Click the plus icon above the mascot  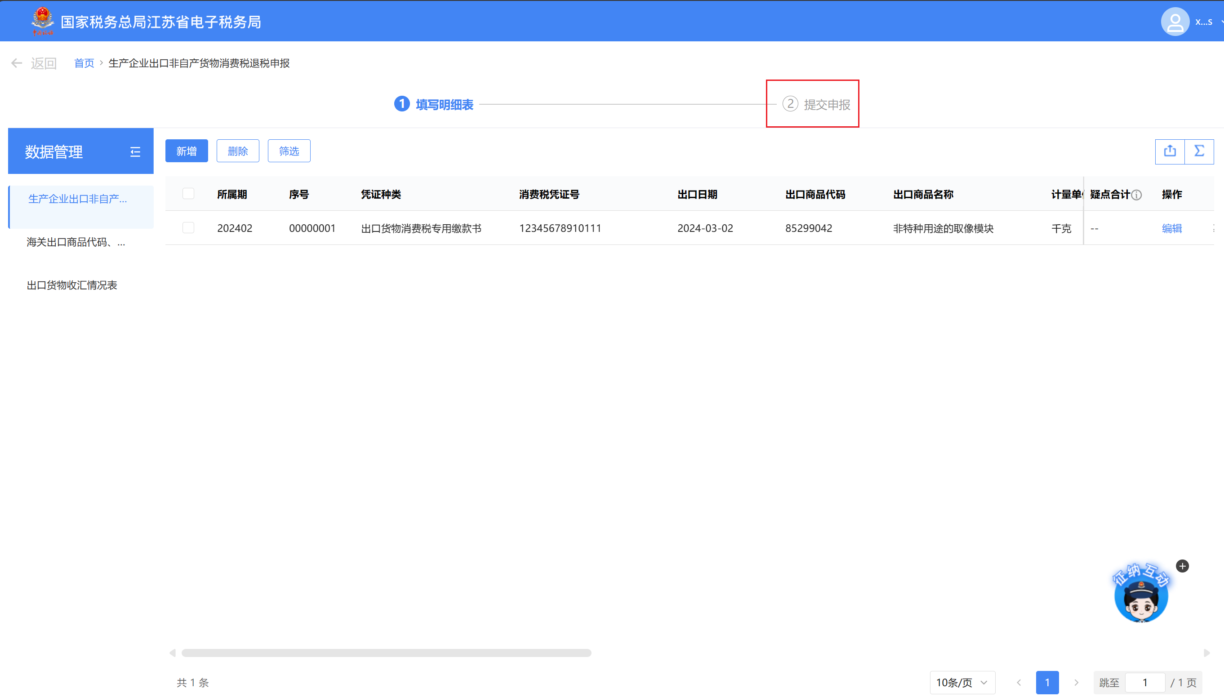pyautogui.click(x=1182, y=566)
